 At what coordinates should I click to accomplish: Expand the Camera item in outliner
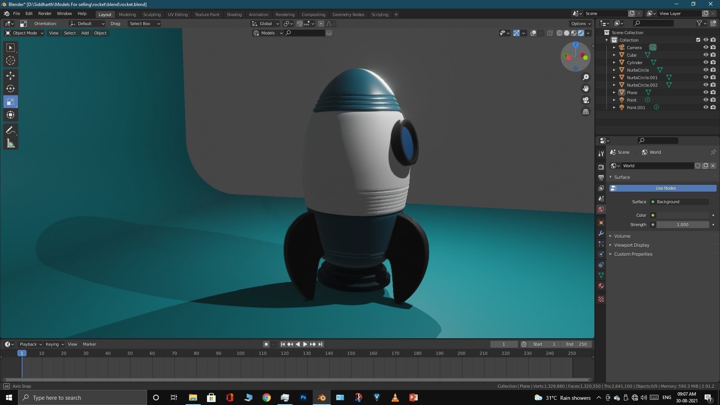tap(614, 48)
